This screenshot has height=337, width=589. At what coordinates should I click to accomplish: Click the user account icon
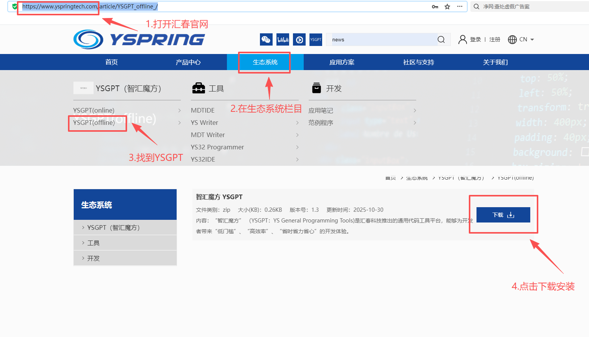(463, 39)
